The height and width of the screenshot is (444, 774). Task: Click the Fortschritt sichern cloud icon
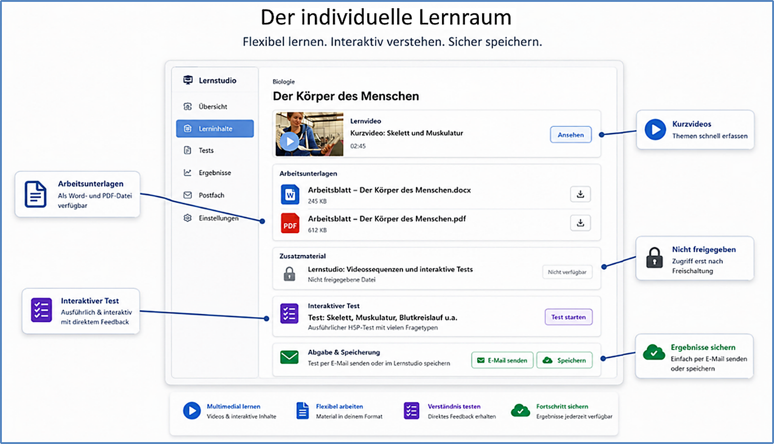point(520,410)
